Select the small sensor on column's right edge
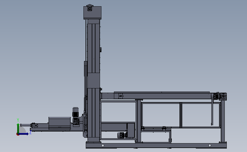 coord(101,50)
